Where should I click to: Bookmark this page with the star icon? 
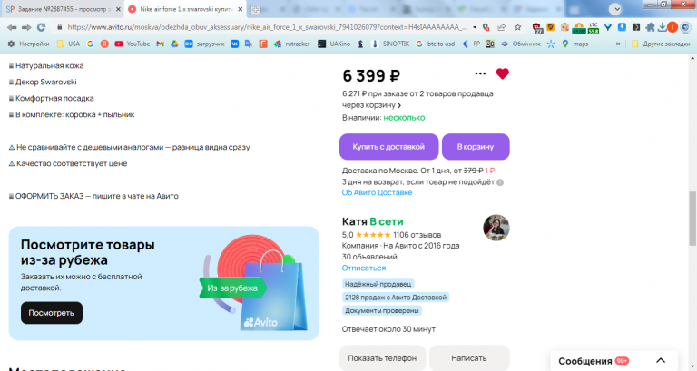coord(518,27)
